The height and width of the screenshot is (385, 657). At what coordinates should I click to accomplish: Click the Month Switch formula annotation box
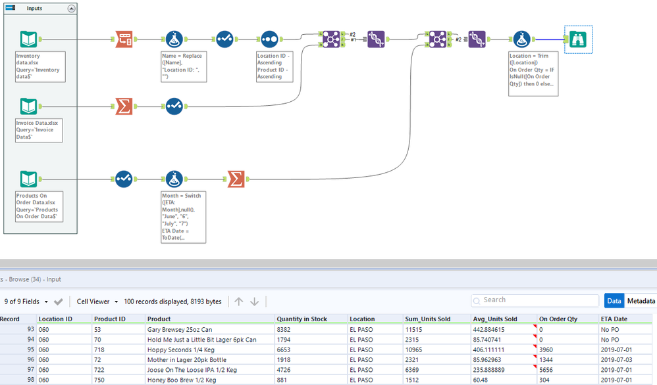tap(183, 217)
